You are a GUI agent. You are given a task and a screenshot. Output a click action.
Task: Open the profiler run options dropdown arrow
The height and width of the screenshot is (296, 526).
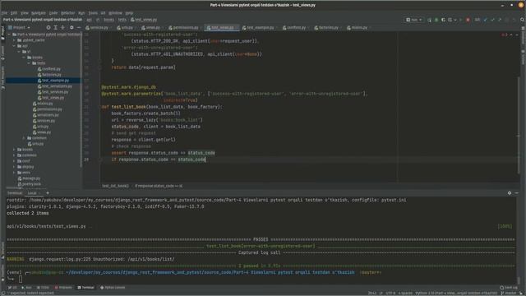point(455,20)
